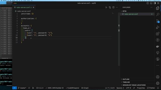
Task: Click nats-server.conf in the breadcrumb
Action: point(24,11)
